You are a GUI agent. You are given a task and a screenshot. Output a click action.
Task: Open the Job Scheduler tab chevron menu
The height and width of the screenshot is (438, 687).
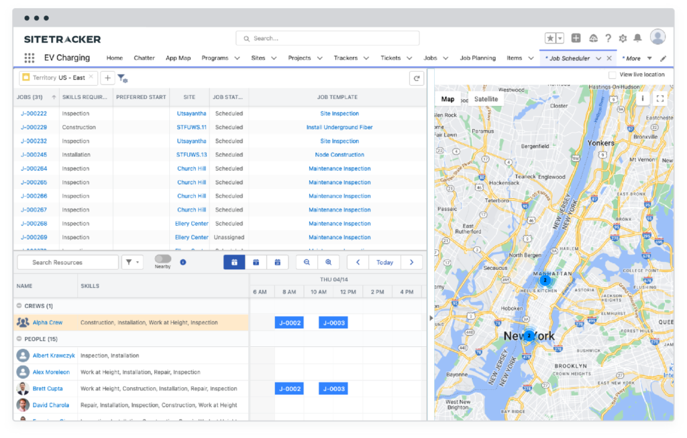(x=598, y=58)
